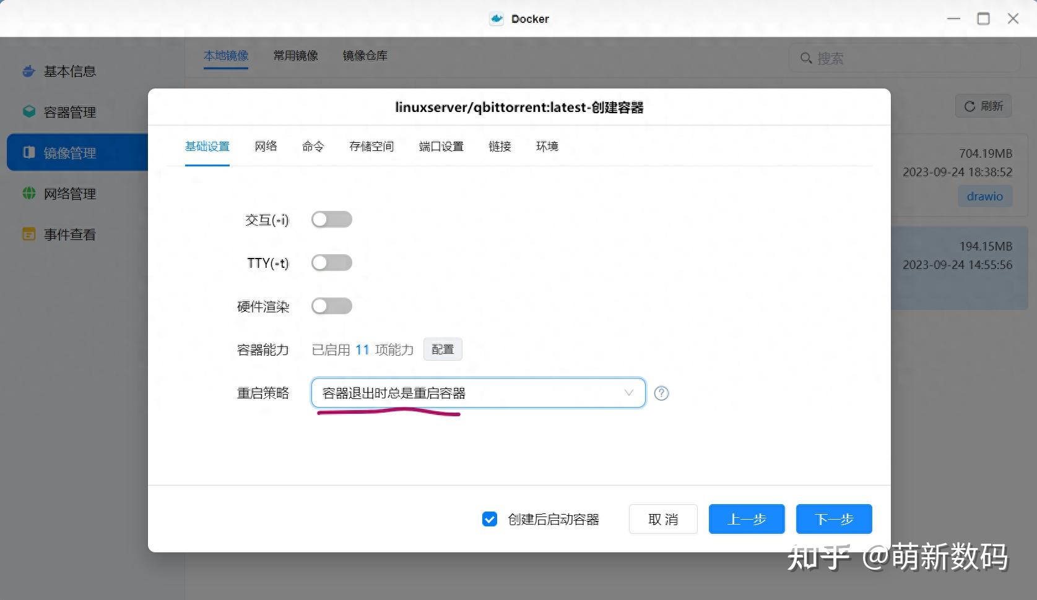Click the Docker whale icon in the titlebar
1037x600 pixels.
click(x=496, y=19)
